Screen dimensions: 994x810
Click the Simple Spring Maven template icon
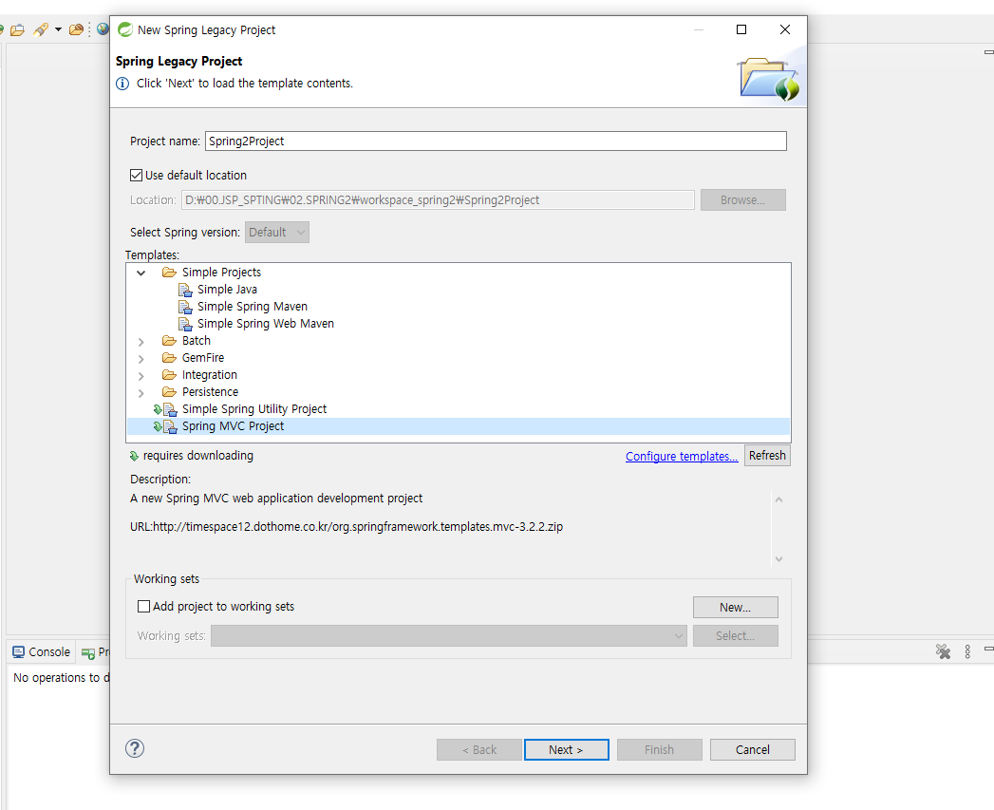[185, 307]
